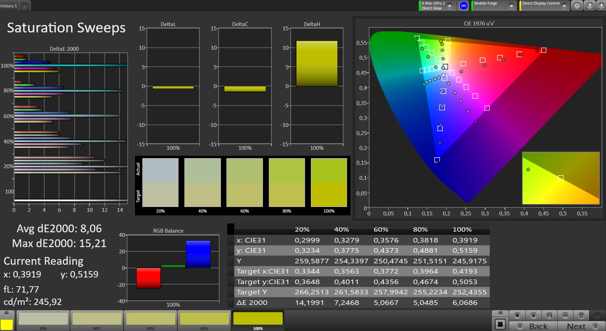This screenshot has width=606, height=331.
Task: Expand the yellow color selector arrow bottom-left
Action: pyautogui.click(x=6, y=313)
